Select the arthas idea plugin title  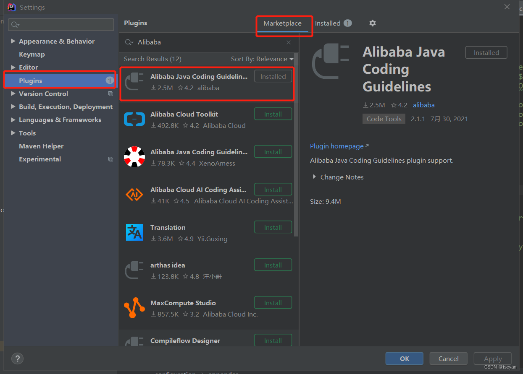pos(168,265)
